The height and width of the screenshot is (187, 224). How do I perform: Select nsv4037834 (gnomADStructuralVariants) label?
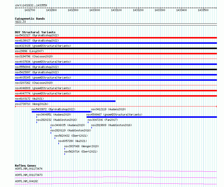(x=43, y=62)
